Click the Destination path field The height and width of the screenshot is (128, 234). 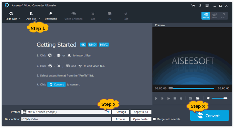click(x=66, y=119)
